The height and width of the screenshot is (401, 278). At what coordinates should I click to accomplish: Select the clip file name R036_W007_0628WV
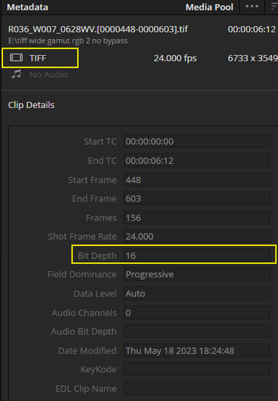[x=51, y=30]
